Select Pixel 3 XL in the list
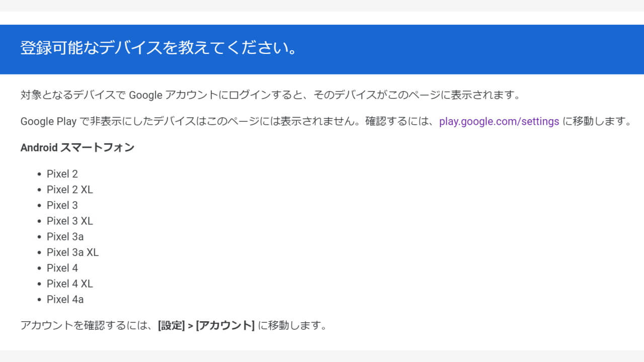The image size is (644, 362). tap(70, 221)
